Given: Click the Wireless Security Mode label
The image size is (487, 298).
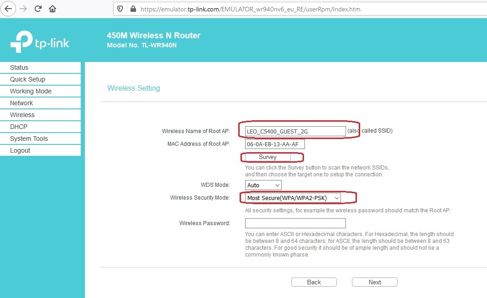Looking at the screenshot, I should [x=200, y=198].
